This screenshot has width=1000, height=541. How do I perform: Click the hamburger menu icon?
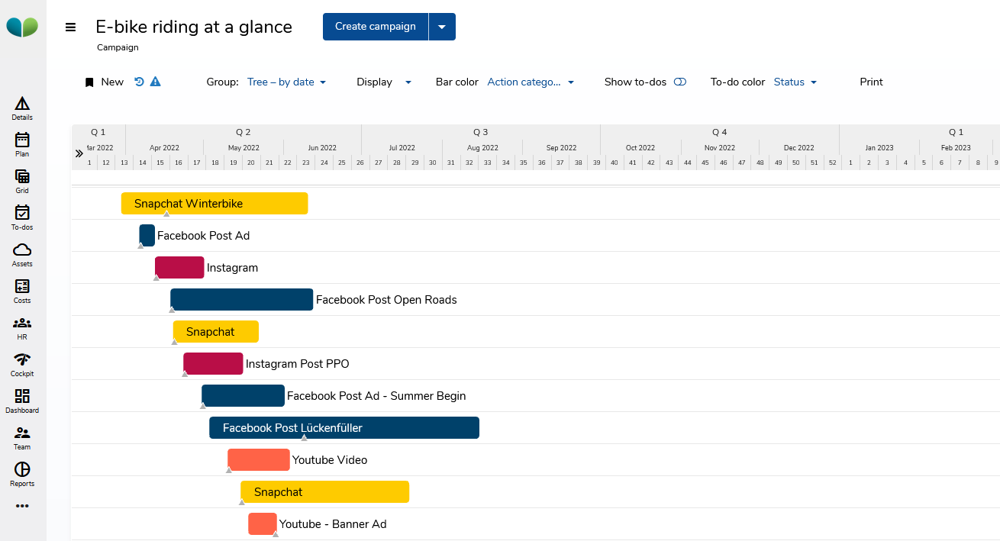[x=71, y=27]
